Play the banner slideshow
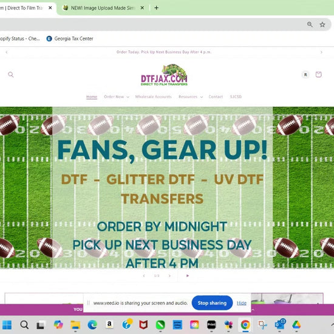 pos(188,276)
